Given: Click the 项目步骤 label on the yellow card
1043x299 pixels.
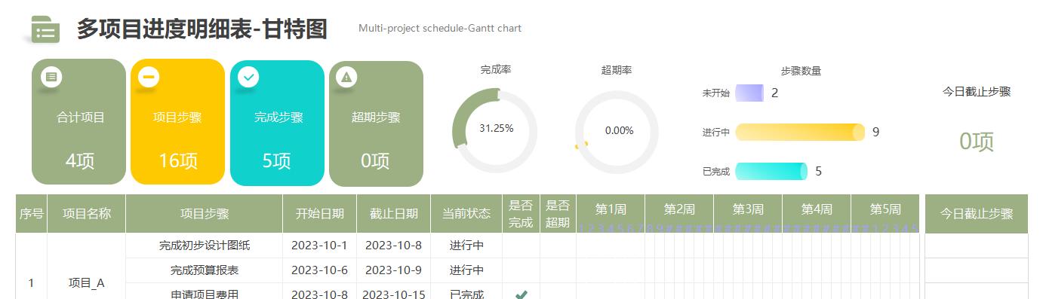Looking at the screenshot, I should [x=177, y=117].
